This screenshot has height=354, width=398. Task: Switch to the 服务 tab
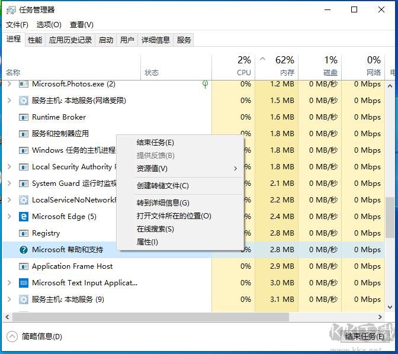coord(184,40)
